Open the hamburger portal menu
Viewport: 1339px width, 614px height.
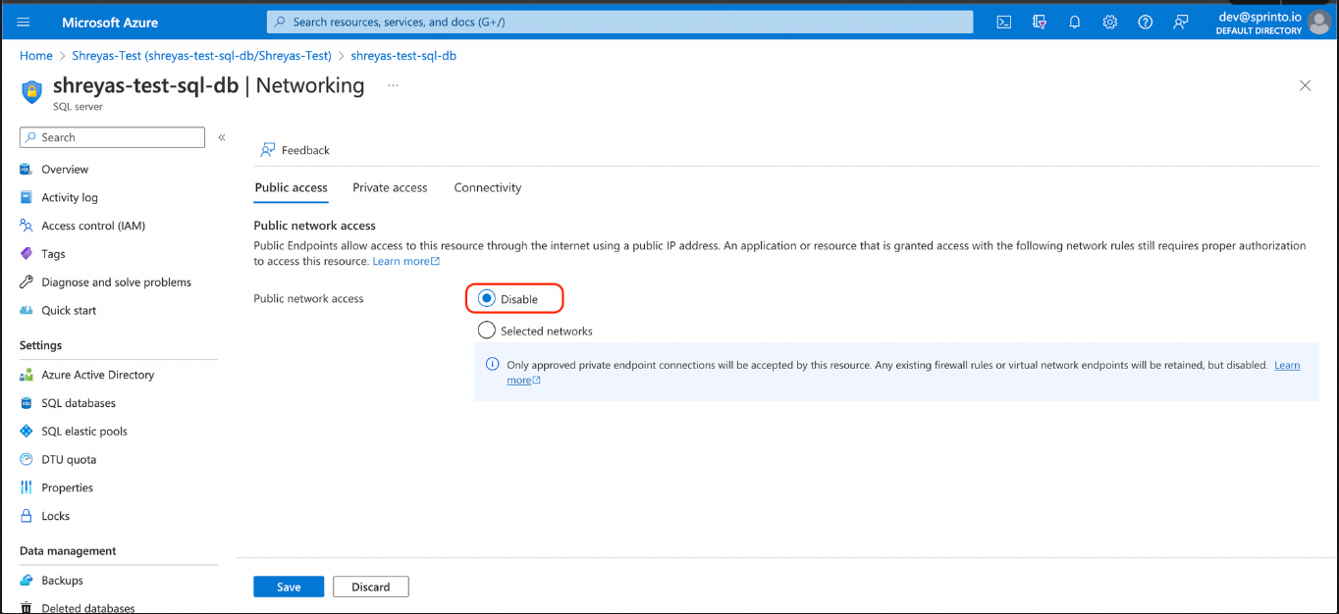pyautogui.click(x=24, y=22)
